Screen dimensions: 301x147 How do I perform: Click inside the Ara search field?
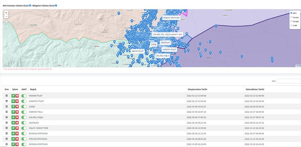pos(289,81)
